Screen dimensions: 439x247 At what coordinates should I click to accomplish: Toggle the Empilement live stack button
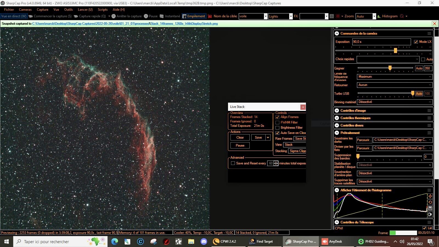tap(194, 16)
